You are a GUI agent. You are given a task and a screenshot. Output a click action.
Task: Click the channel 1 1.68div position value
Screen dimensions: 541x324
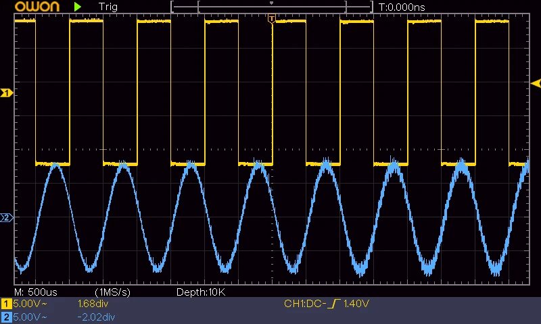pos(93,304)
